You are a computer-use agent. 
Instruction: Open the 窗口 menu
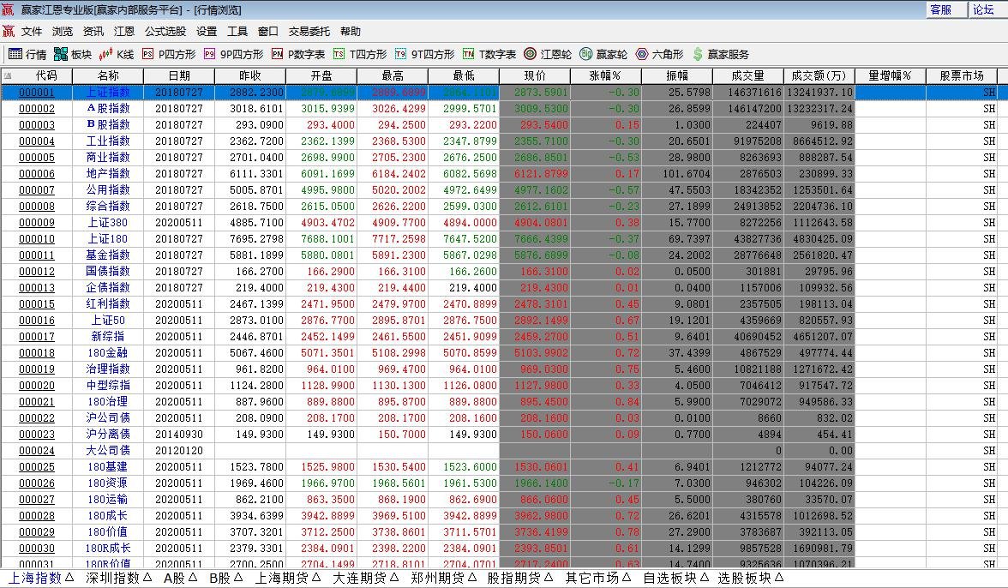268,32
